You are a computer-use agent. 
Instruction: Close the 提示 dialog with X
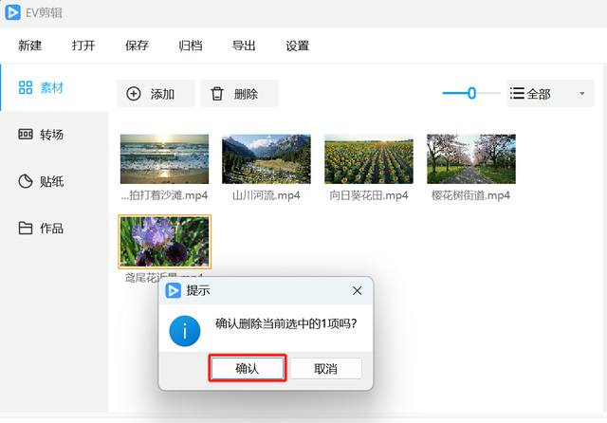point(357,290)
